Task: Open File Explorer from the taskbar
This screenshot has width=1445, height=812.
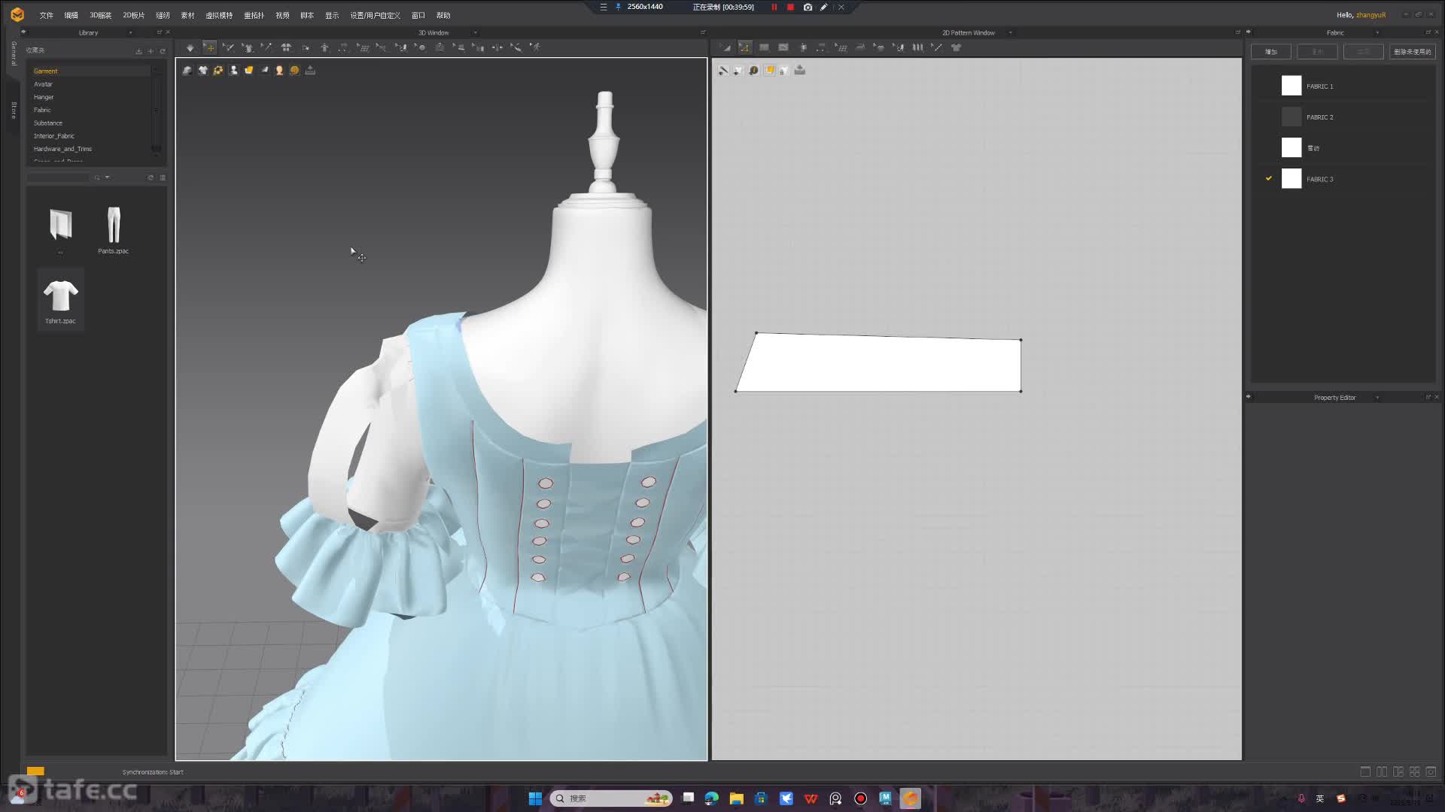Action: coord(736,798)
